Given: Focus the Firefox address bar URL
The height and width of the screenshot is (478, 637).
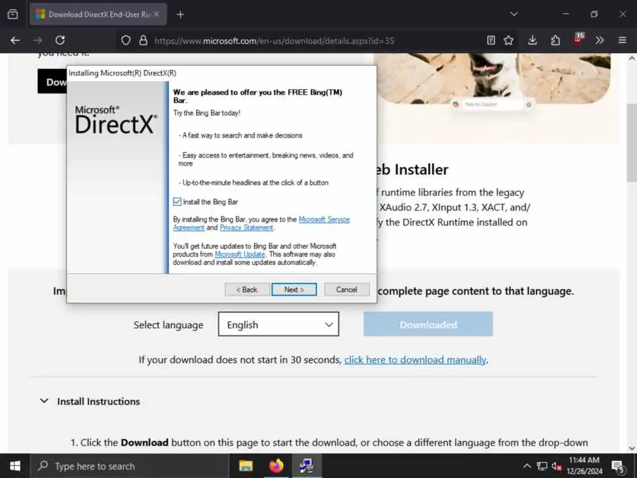Looking at the screenshot, I should [274, 40].
